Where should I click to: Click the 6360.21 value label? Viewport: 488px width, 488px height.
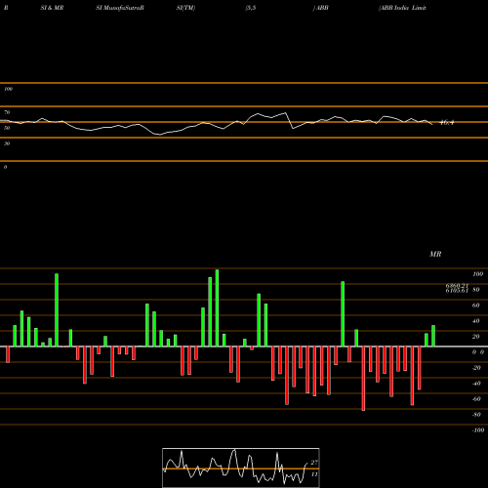[457, 285]
